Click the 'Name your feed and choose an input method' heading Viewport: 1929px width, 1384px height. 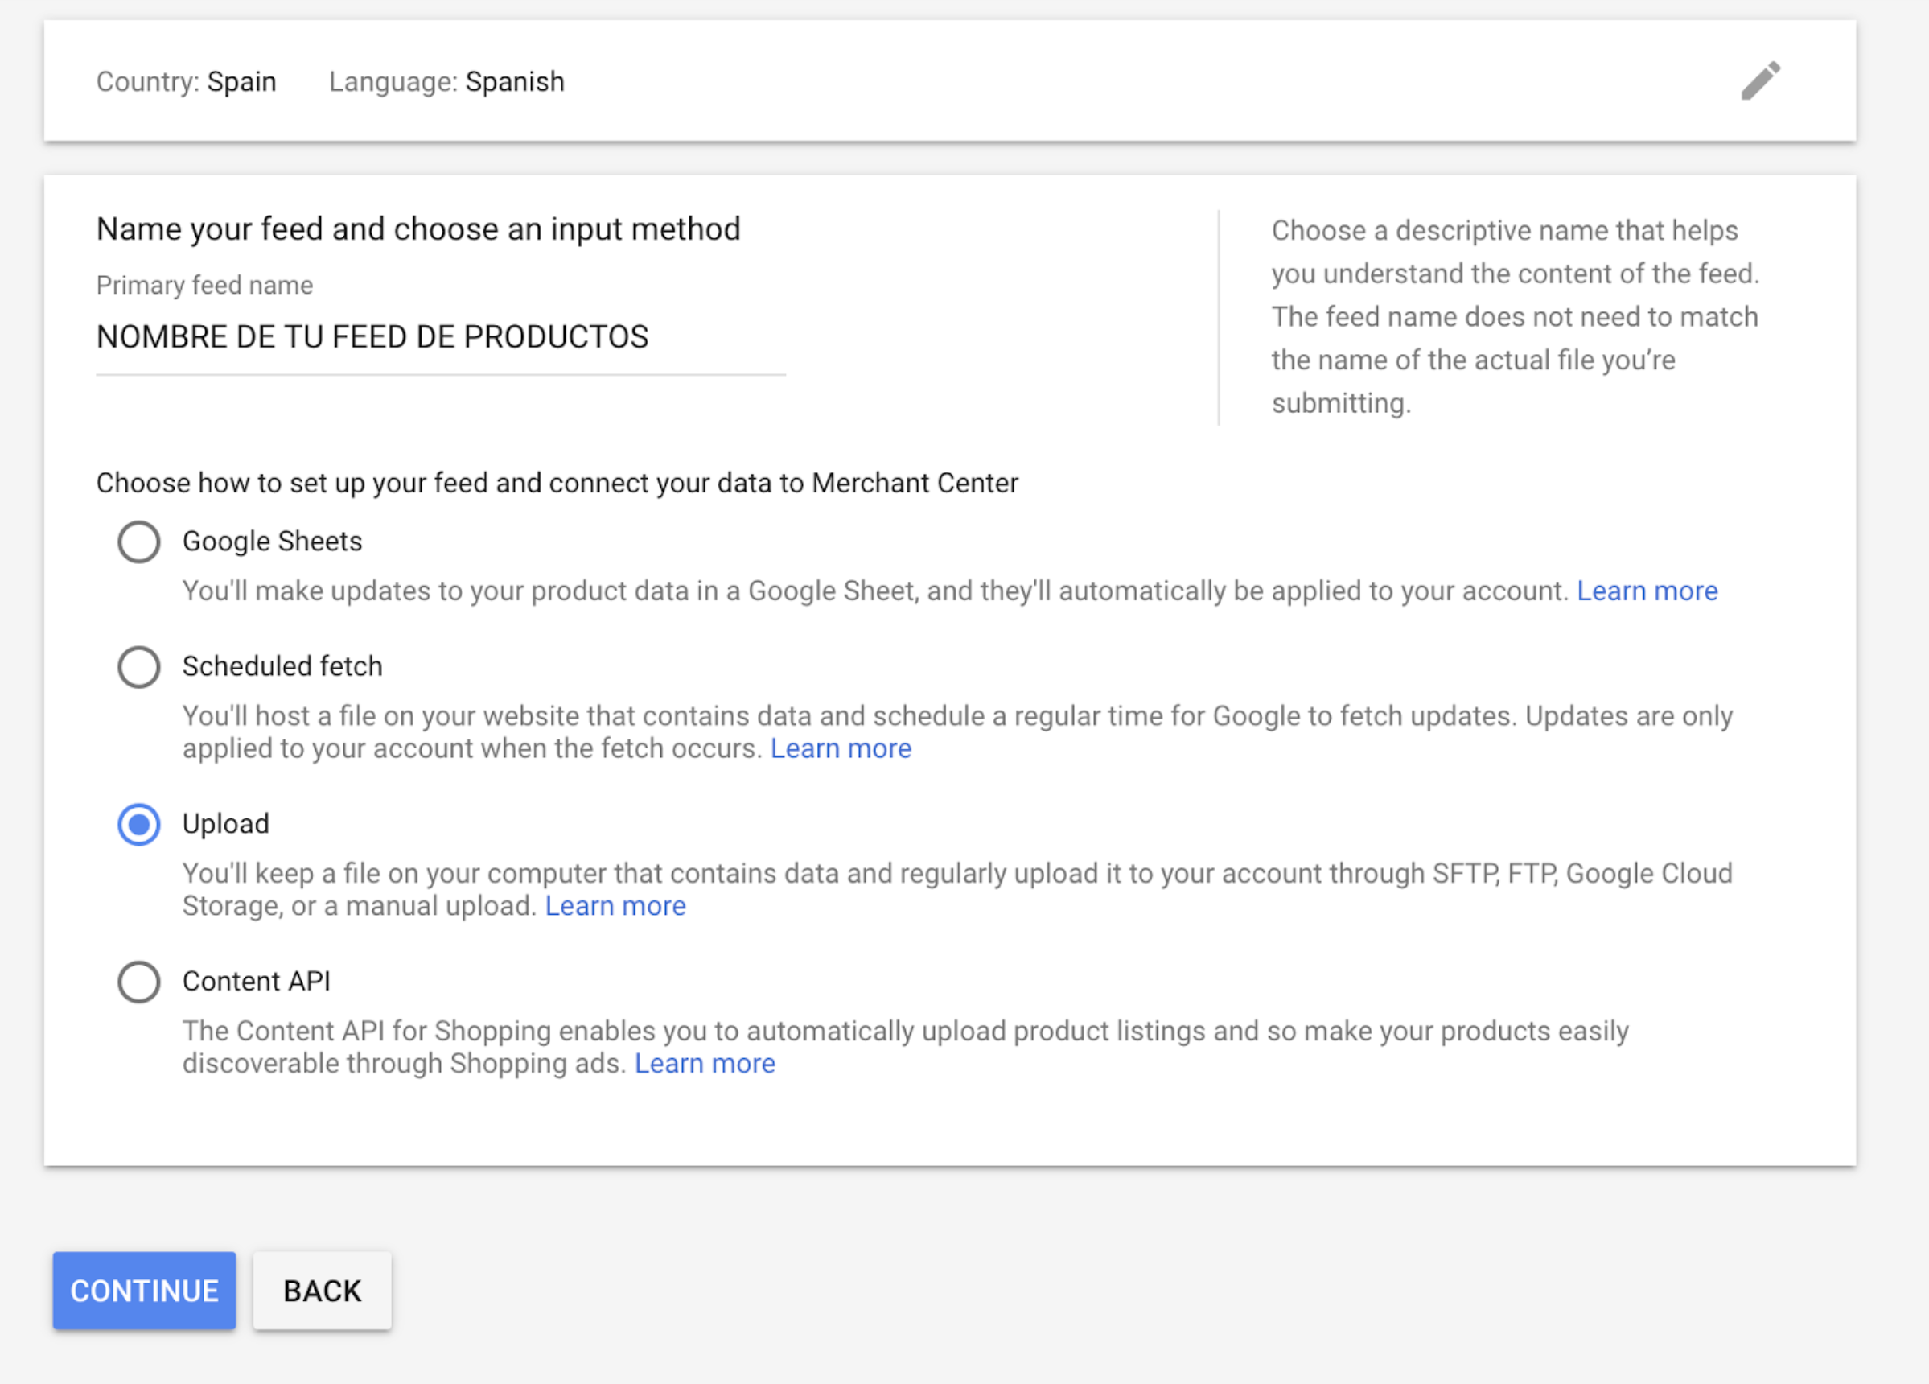pos(418,229)
